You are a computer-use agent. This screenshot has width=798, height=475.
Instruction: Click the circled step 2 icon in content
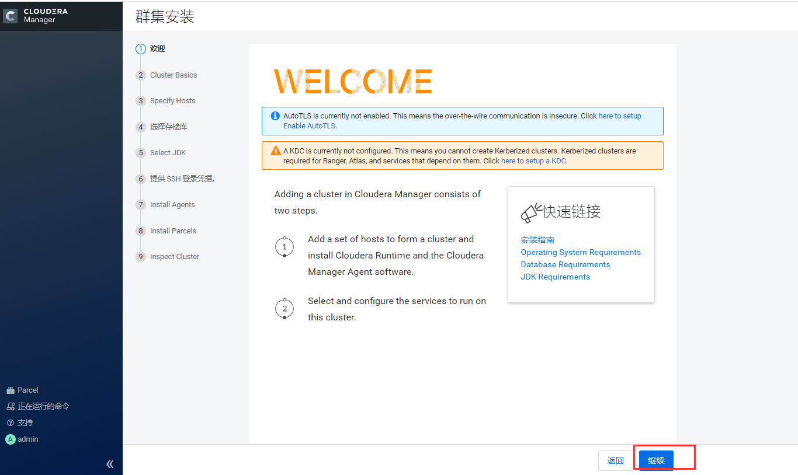pos(284,309)
